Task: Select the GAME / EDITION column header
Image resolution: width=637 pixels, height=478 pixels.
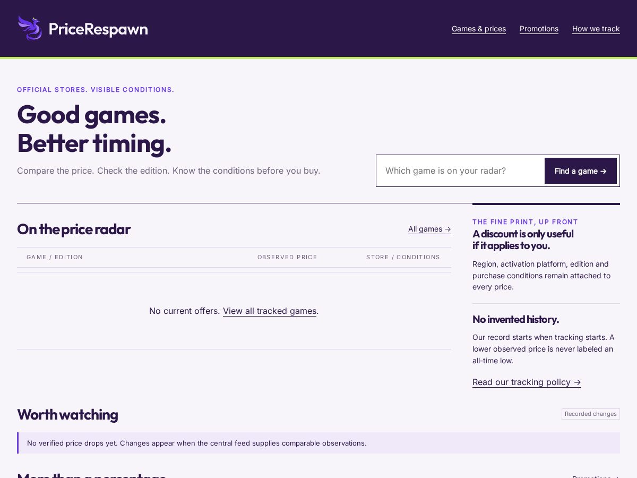Action: pos(55,257)
